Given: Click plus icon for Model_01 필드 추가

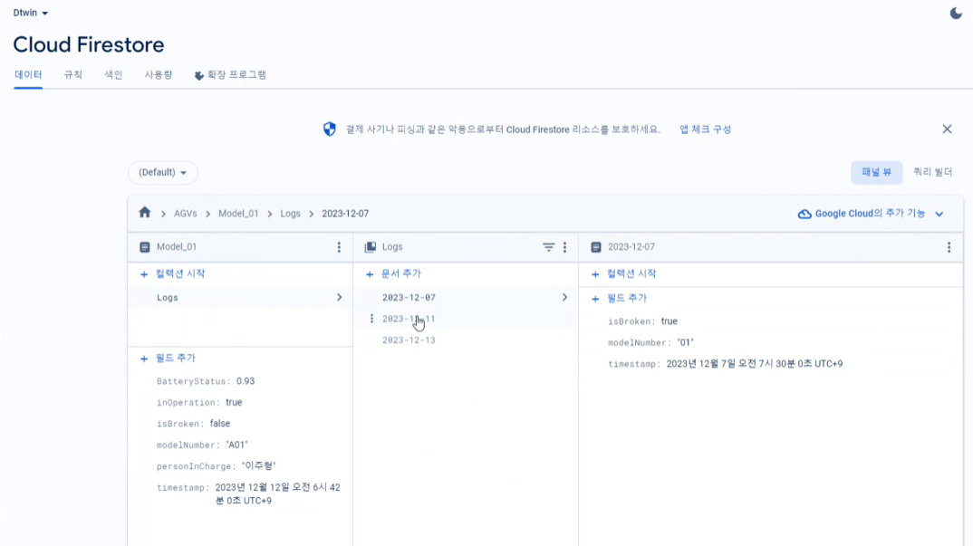Looking at the screenshot, I should 144,359.
